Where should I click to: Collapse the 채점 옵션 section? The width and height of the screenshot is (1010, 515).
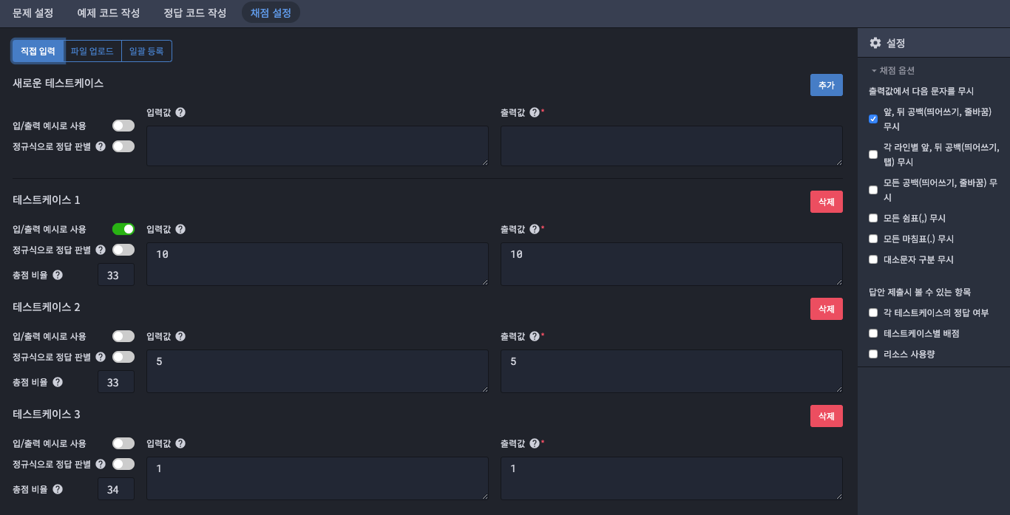892,70
